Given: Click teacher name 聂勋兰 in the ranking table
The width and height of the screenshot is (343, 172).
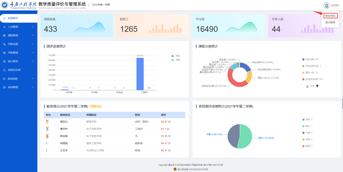Looking at the screenshot, I should (64, 122).
